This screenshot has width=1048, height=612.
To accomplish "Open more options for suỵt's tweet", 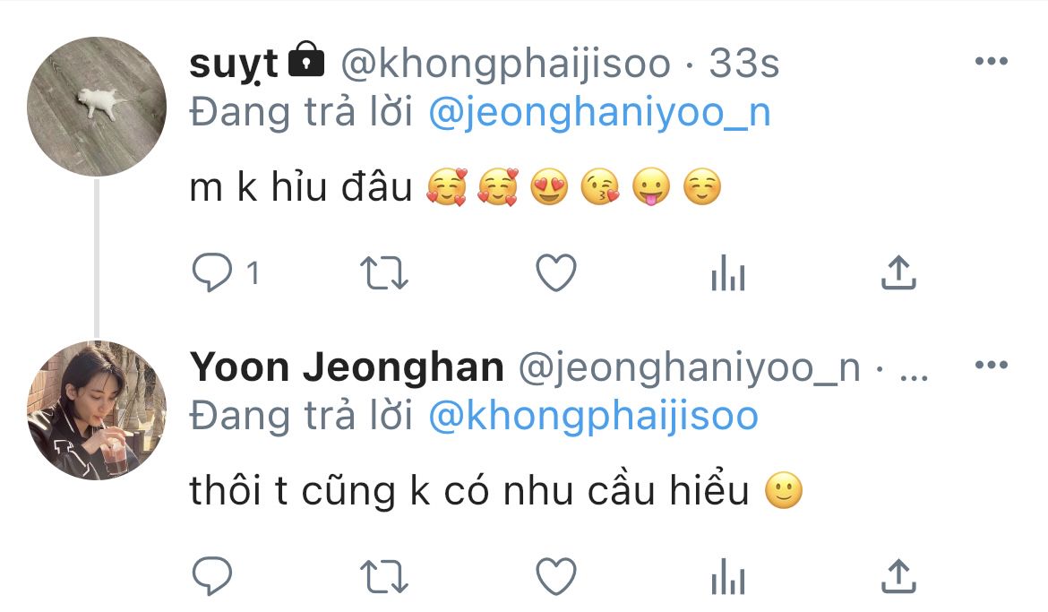I will [991, 62].
